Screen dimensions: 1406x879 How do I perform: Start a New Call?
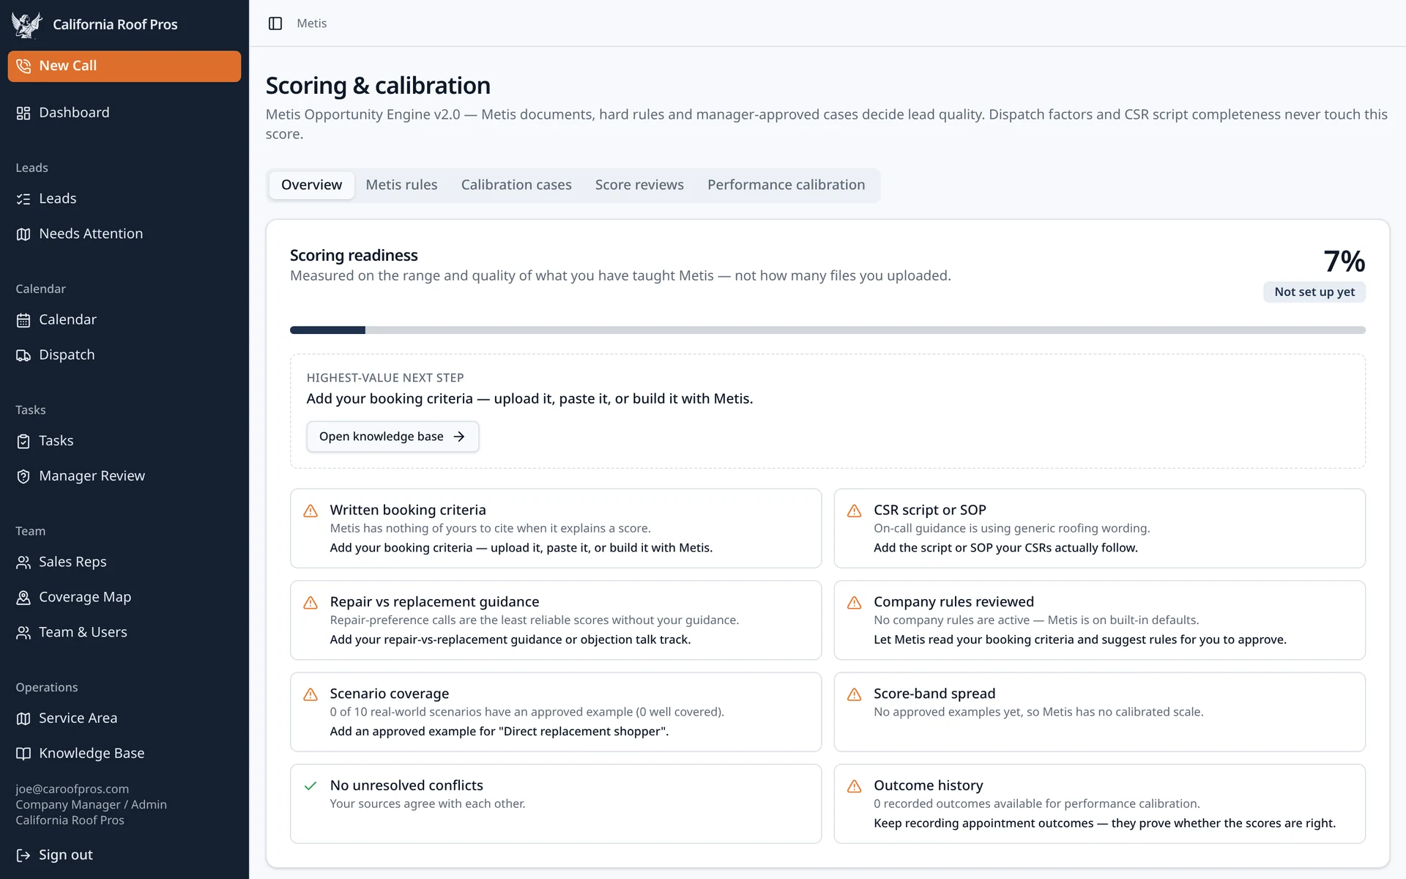pos(124,66)
